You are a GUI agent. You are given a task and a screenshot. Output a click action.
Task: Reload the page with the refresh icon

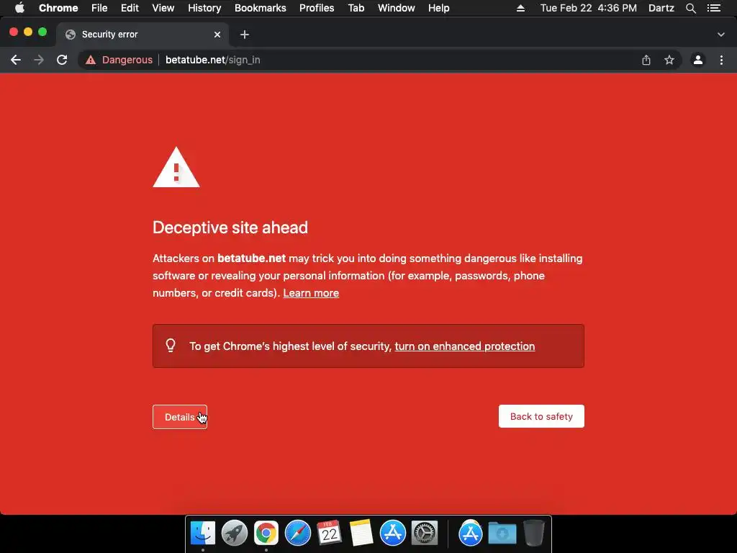(62, 60)
